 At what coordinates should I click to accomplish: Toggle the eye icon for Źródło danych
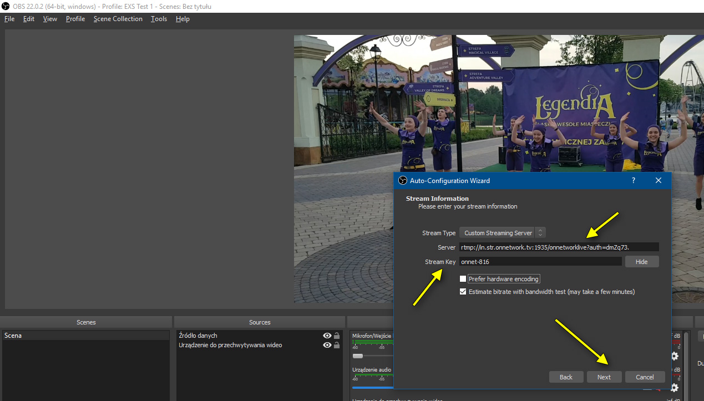[x=327, y=336]
